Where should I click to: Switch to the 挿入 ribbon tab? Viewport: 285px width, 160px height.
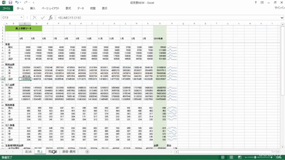[x=33, y=8]
